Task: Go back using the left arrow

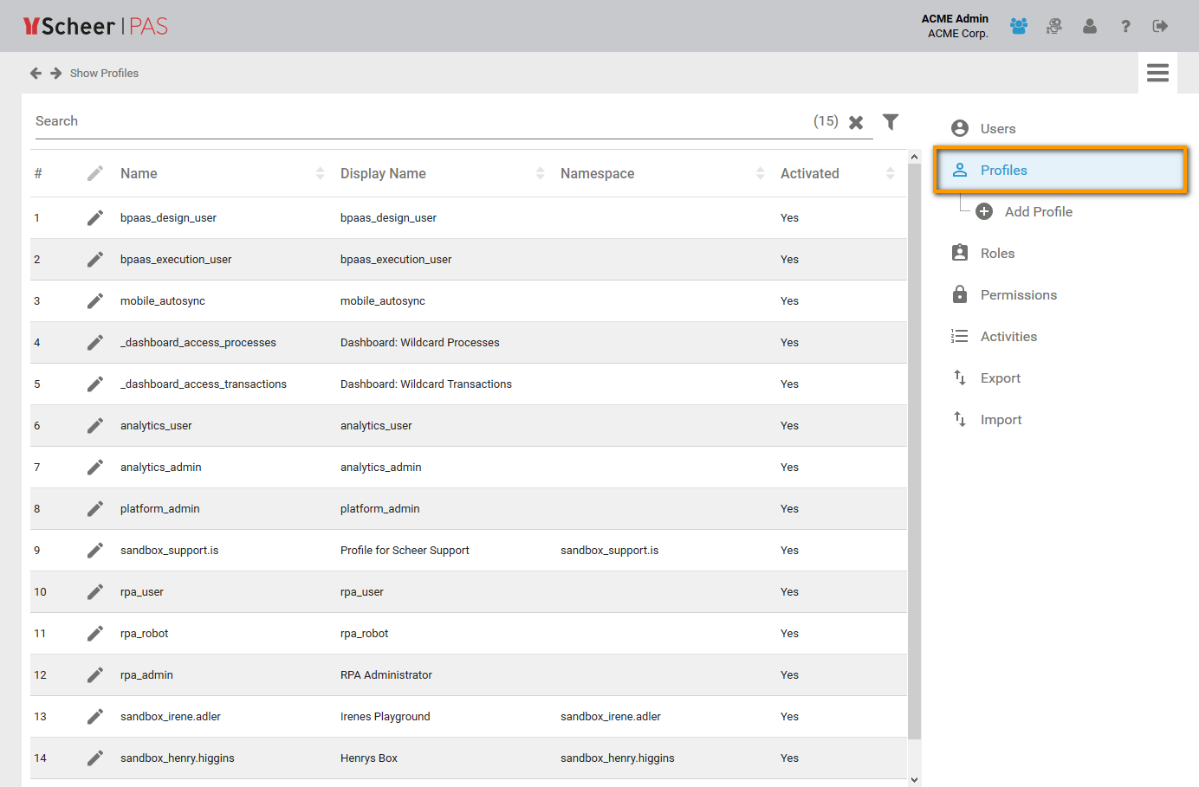Action: tap(36, 74)
